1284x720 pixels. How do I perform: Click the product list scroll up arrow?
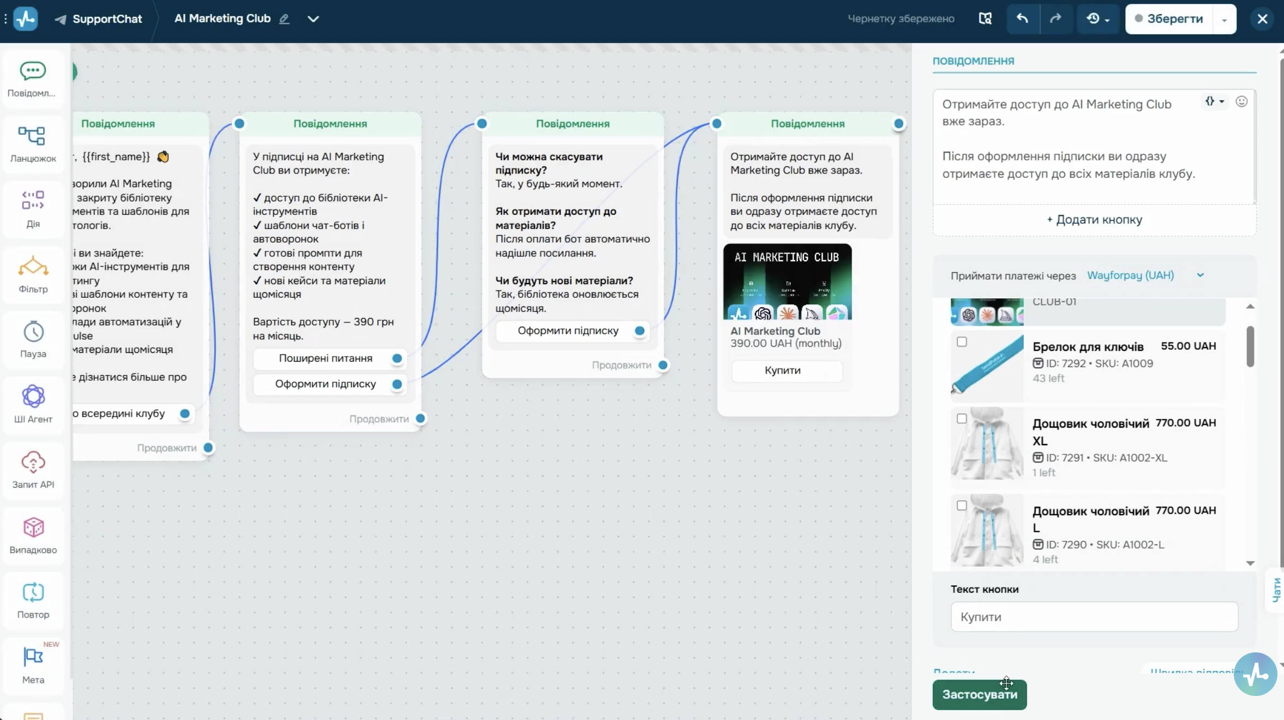[1250, 307]
